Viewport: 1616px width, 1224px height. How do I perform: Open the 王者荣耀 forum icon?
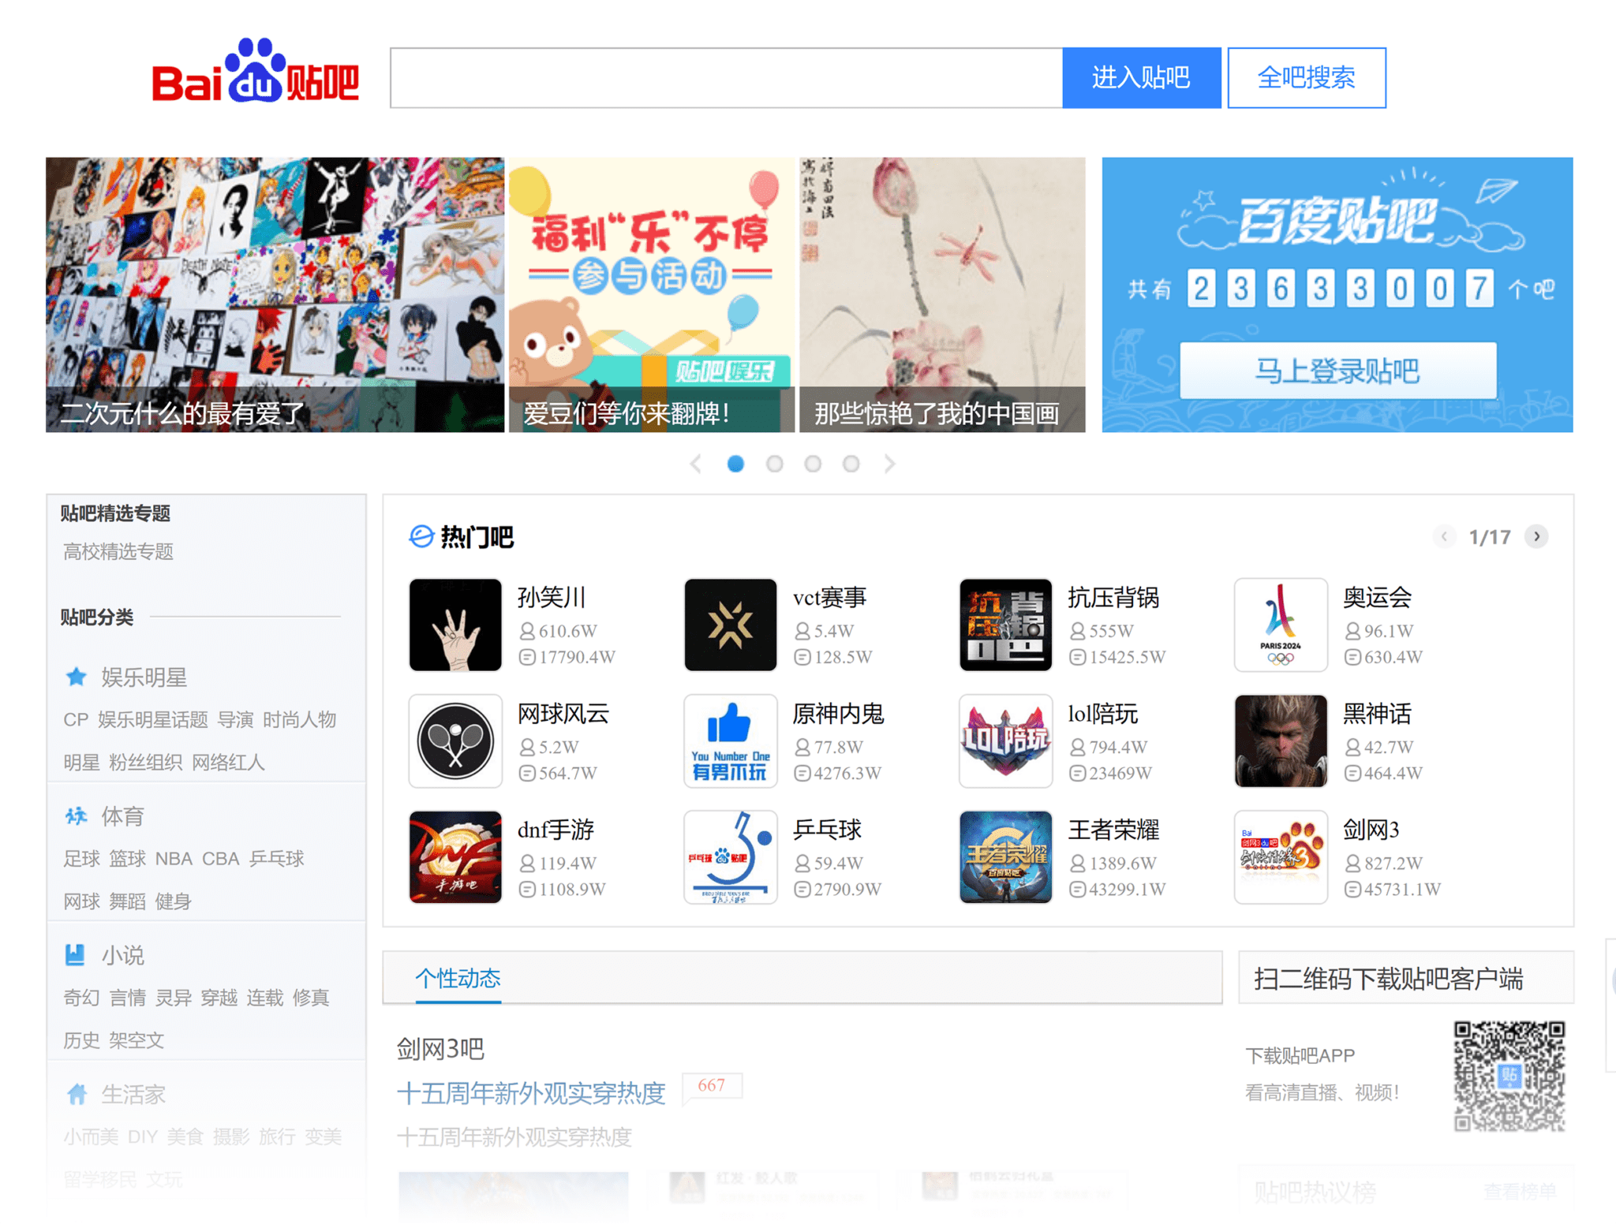click(1005, 856)
